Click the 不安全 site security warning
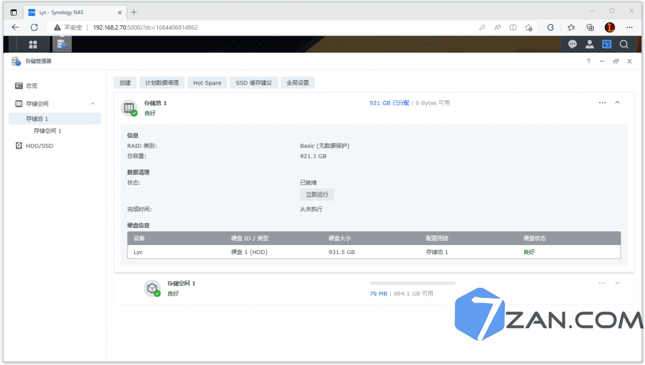Image resolution: width=645 pixels, height=365 pixels. (68, 27)
